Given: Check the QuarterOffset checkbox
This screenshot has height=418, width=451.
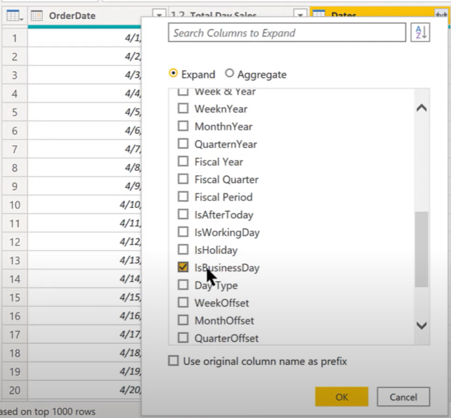Looking at the screenshot, I should (183, 338).
